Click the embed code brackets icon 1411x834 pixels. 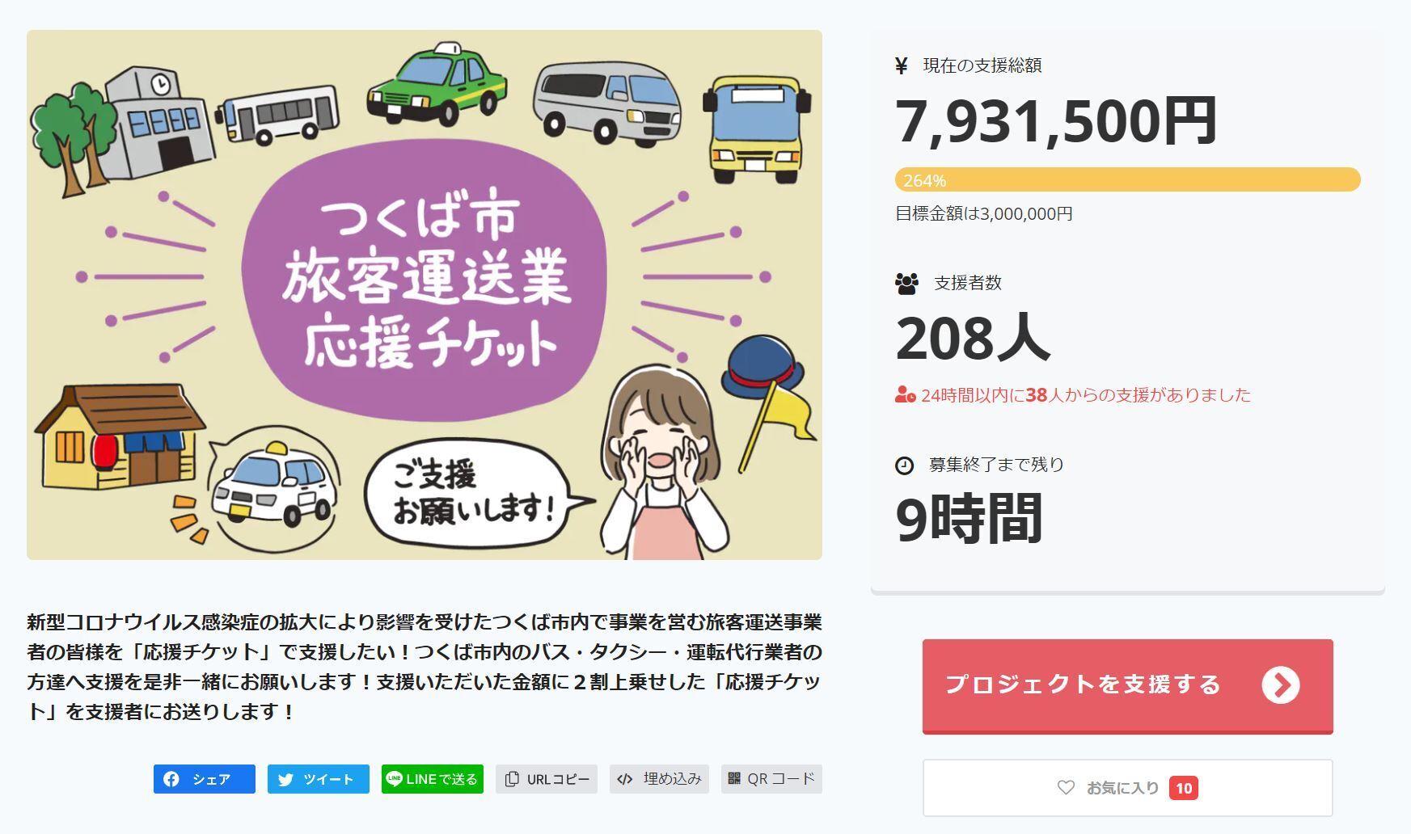coord(624,779)
